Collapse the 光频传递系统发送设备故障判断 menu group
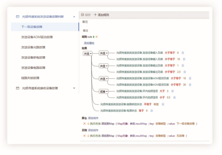The image size is (222, 155). [74, 17]
